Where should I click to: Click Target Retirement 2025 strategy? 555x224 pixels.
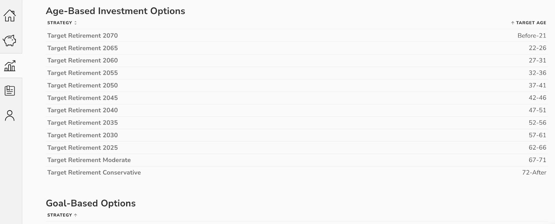(83, 148)
